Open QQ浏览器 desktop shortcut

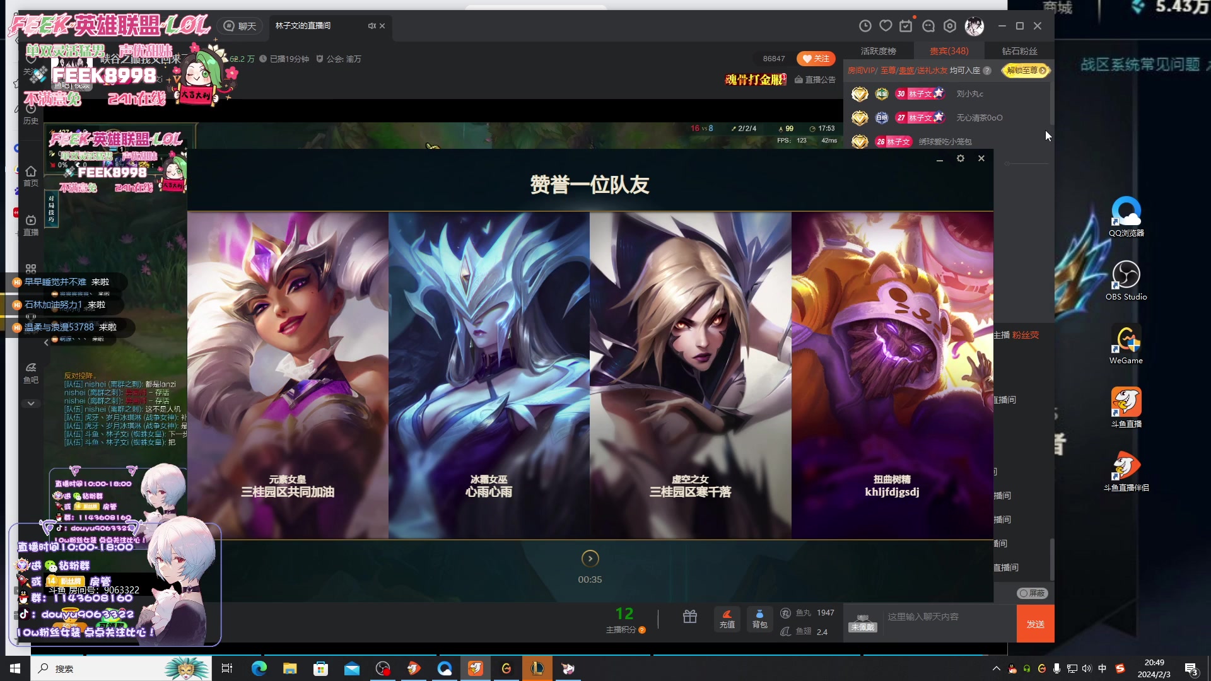click(1126, 216)
